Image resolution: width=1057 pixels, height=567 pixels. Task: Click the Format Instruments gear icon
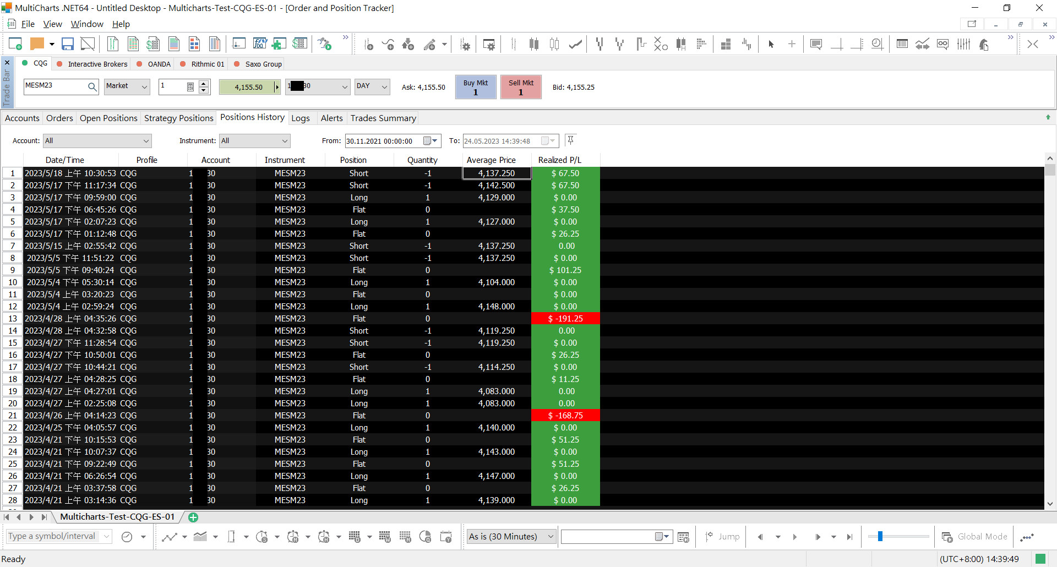(465, 45)
